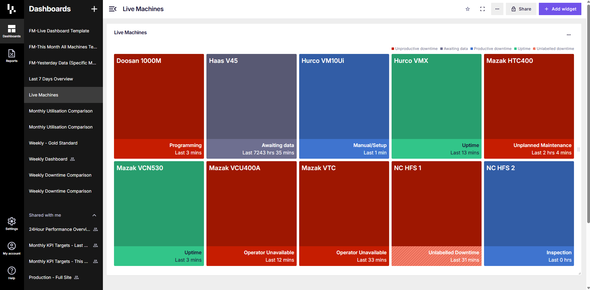Image resolution: width=590 pixels, height=290 pixels.
Task: Click the company logo icon
Action: point(11,9)
